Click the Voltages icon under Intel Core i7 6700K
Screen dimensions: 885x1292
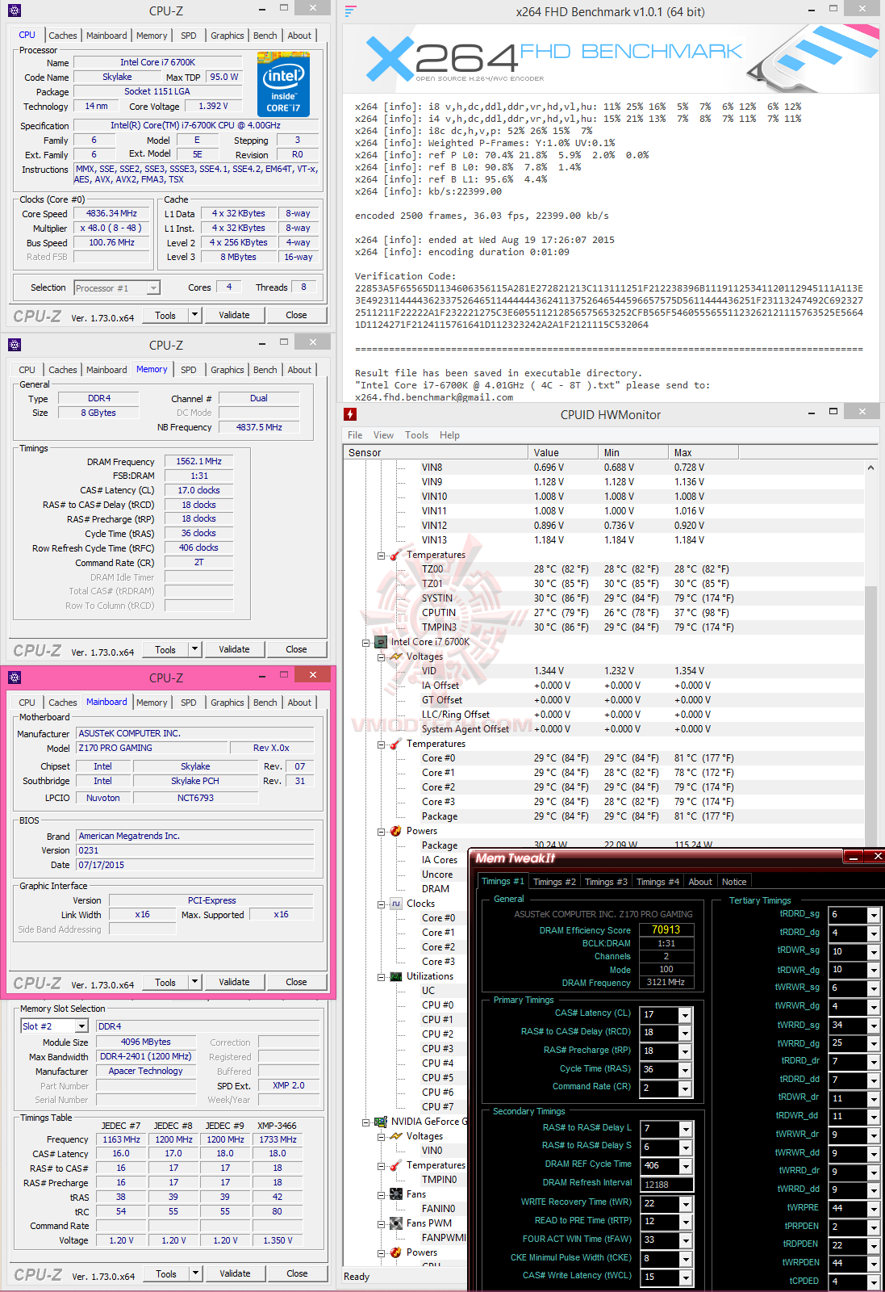tap(396, 656)
